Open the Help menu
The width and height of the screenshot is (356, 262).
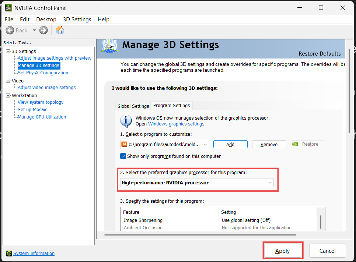[103, 20]
